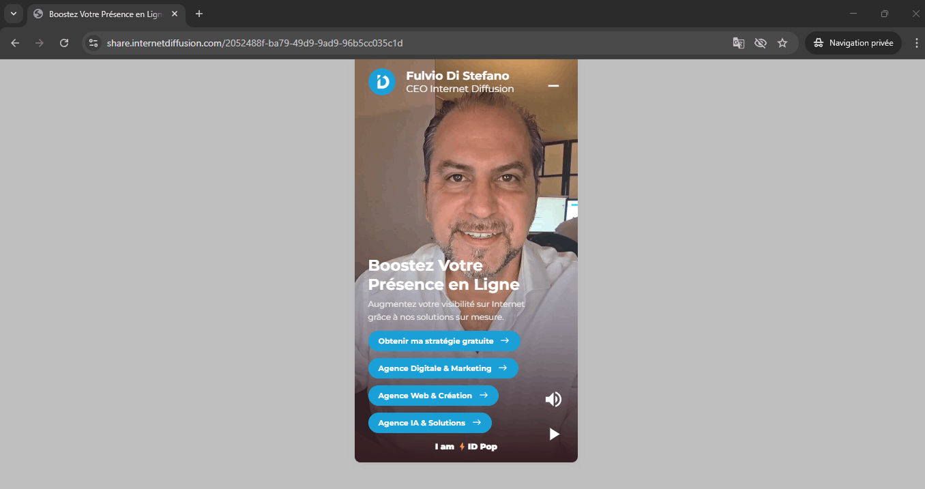This screenshot has width=925, height=489.
Task: Click the 'I am ID Pop' footer link
Action: [466, 447]
